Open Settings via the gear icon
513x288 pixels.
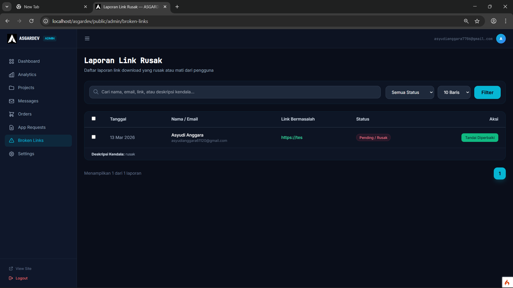[11, 154]
